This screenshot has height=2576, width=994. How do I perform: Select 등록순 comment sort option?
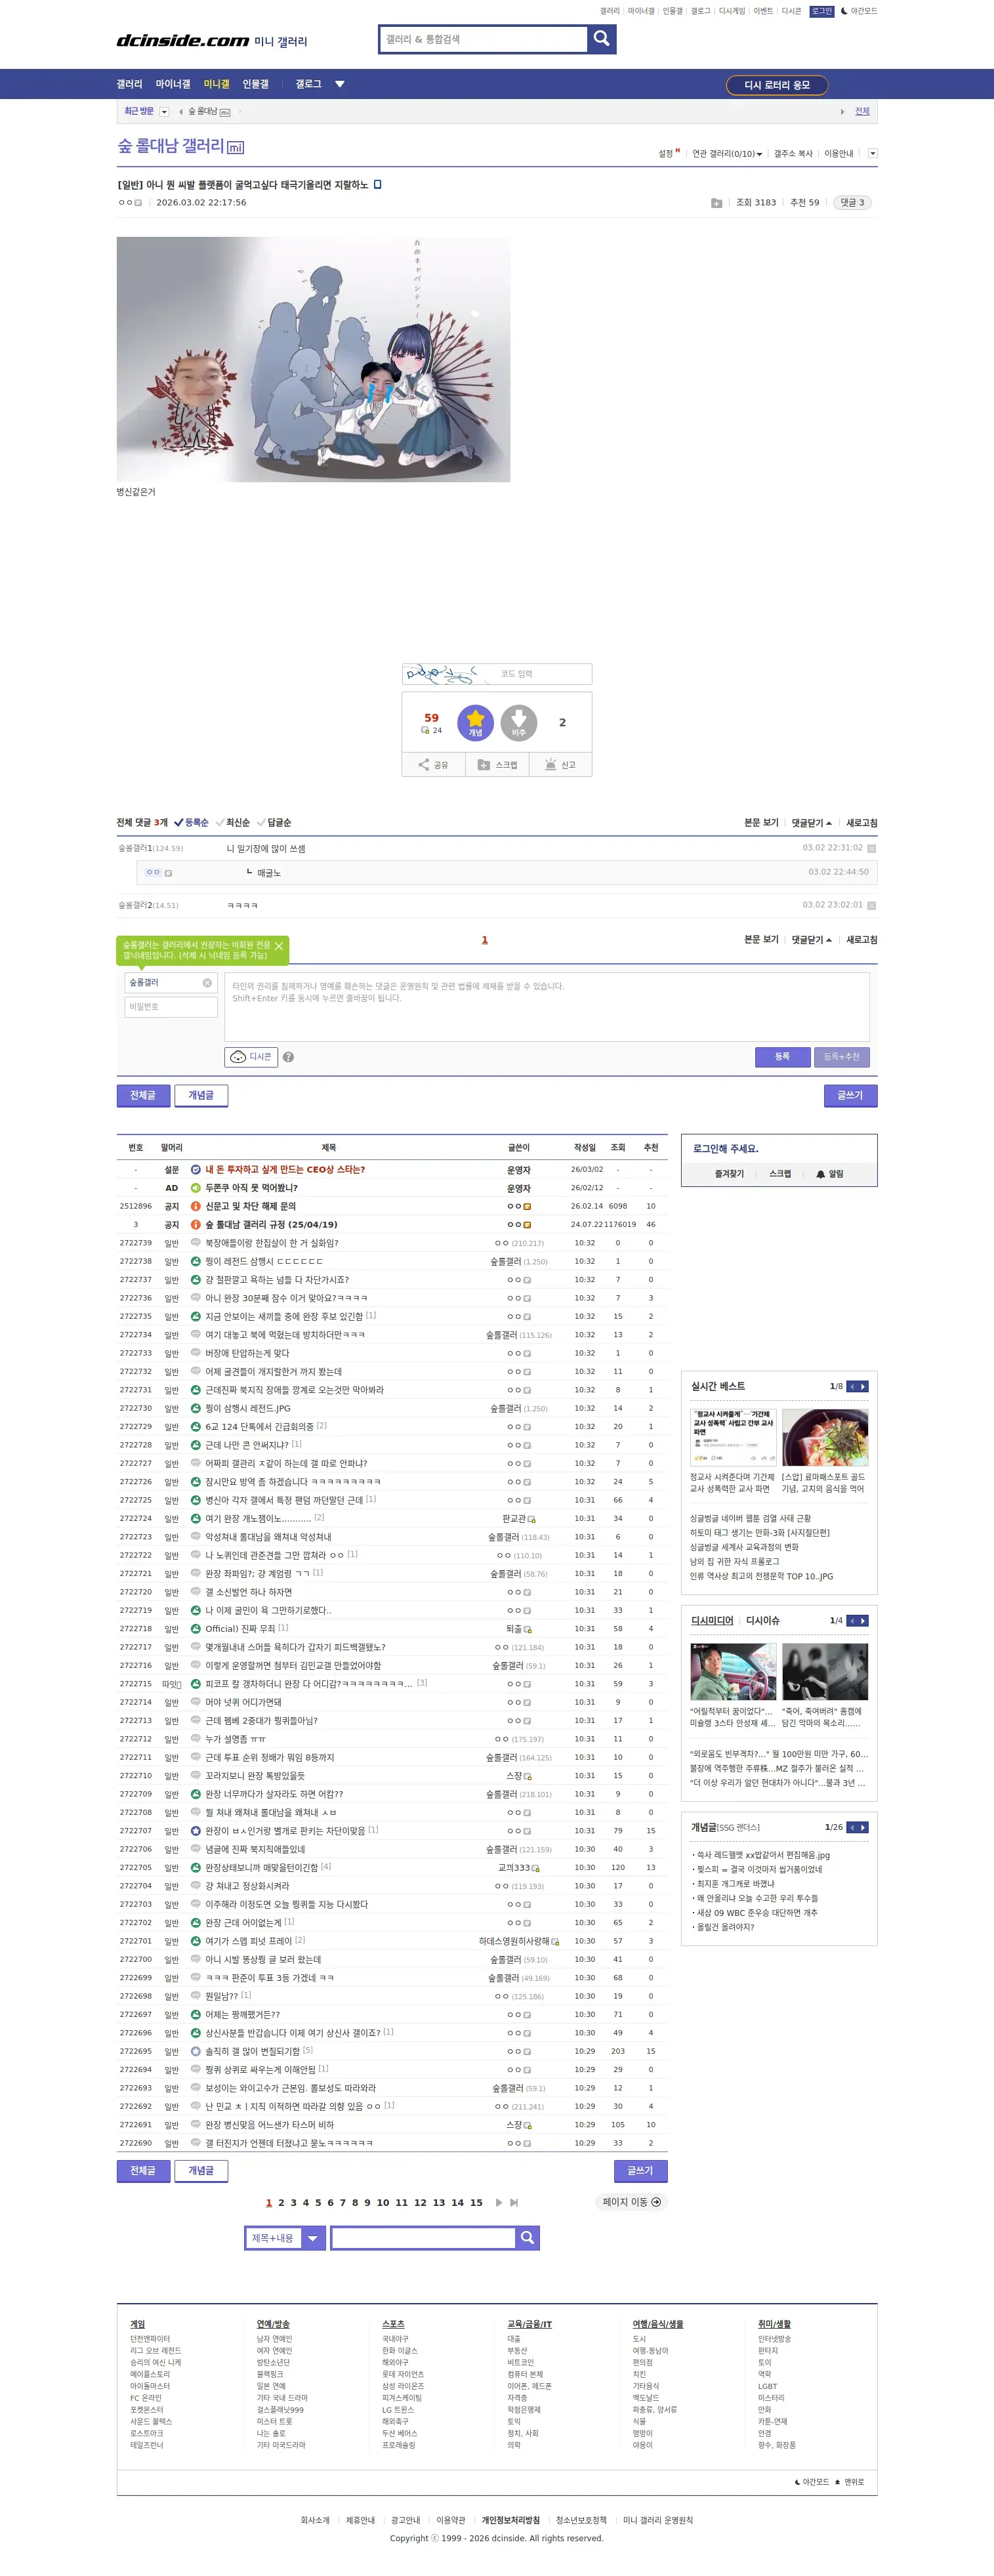click(191, 822)
